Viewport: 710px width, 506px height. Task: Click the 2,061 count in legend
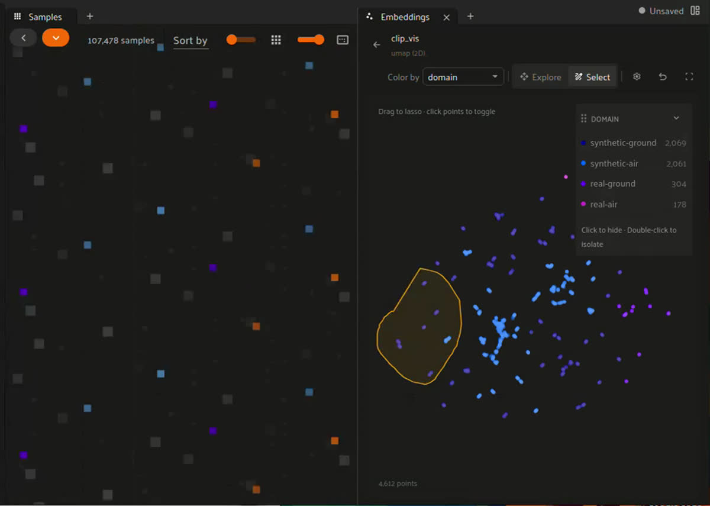(x=676, y=164)
